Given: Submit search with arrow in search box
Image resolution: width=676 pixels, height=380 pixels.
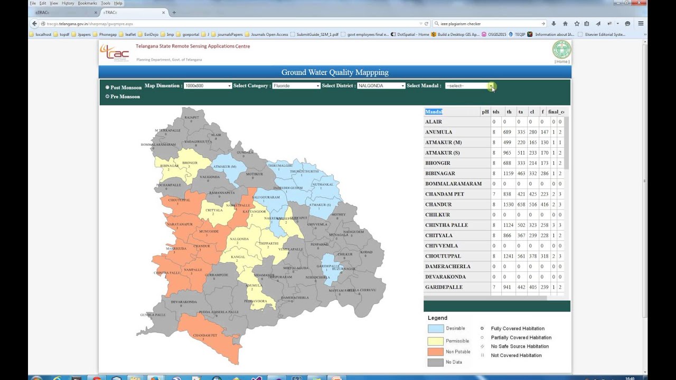Looking at the screenshot, I should point(543,24).
